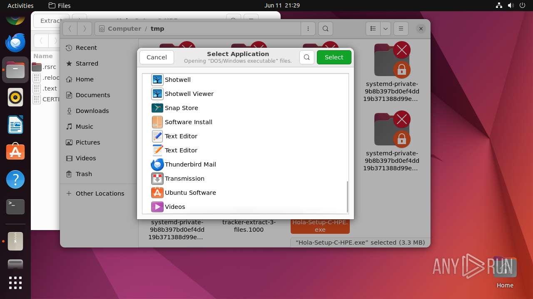Open search in Select Application dialog
Screen dimensions: 533x299
pos(307,57)
